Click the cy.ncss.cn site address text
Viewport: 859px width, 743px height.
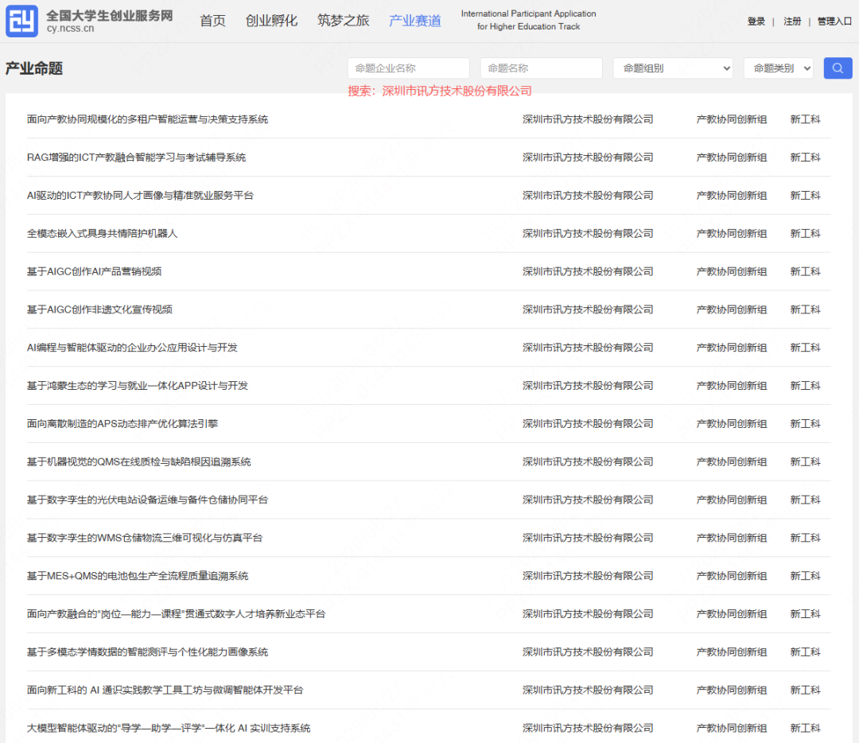70,29
